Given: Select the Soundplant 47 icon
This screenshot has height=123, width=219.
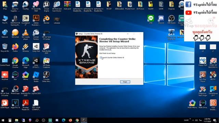Looking at the screenshot, I should tap(26, 20).
